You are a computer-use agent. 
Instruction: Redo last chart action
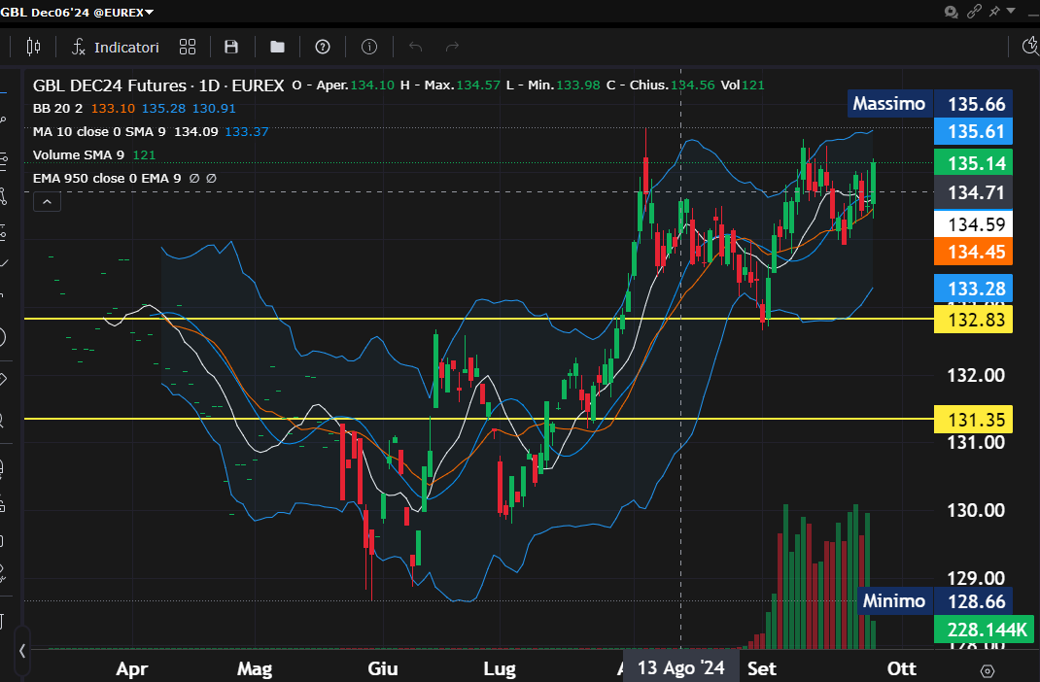pyautogui.click(x=452, y=47)
